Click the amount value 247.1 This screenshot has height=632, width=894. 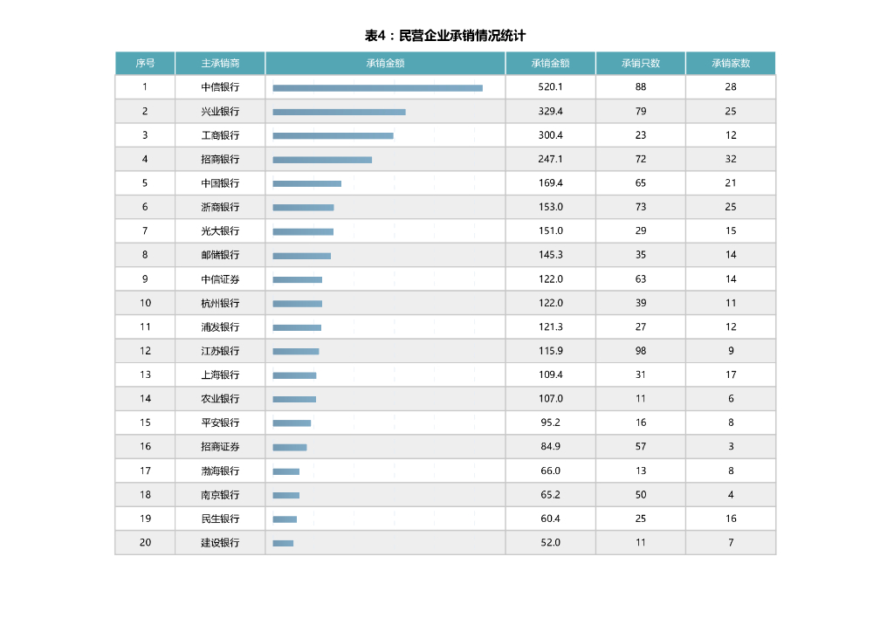[x=550, y=159]
